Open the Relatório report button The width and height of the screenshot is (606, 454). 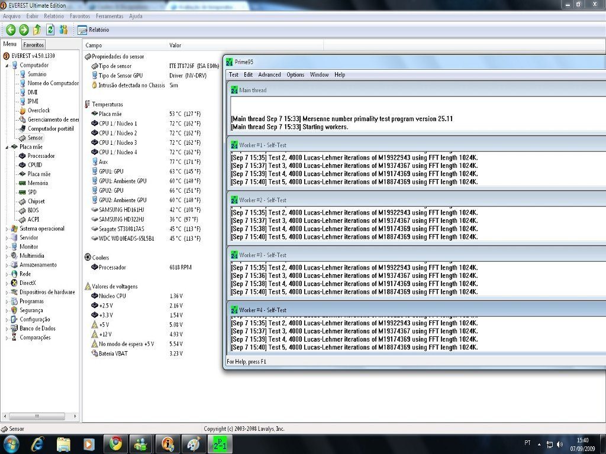tap(93, 30)
